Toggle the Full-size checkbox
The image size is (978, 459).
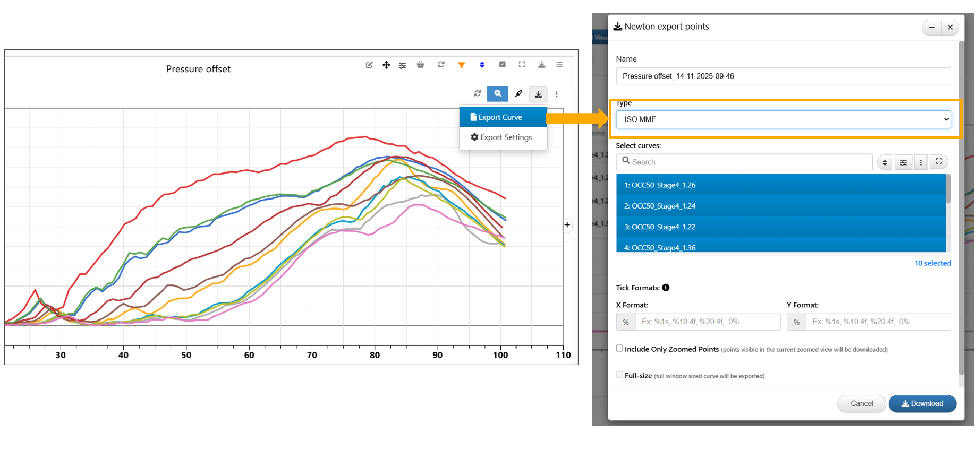(619, 375)
